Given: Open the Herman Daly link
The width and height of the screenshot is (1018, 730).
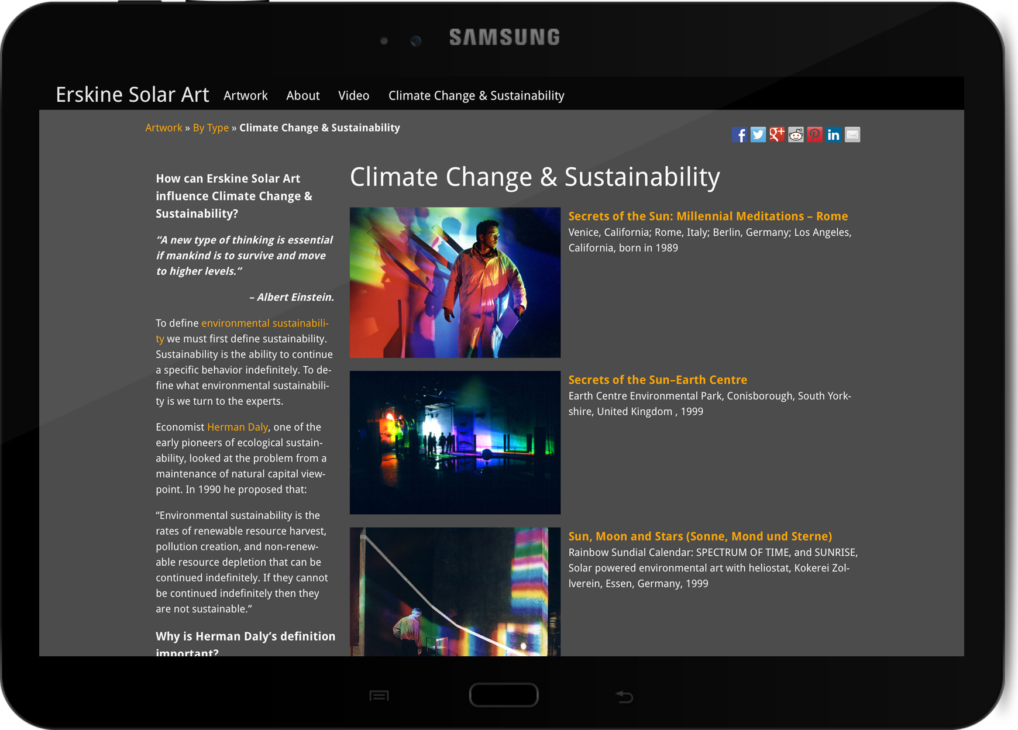Looking at the screenshot, I should [237, 427].
